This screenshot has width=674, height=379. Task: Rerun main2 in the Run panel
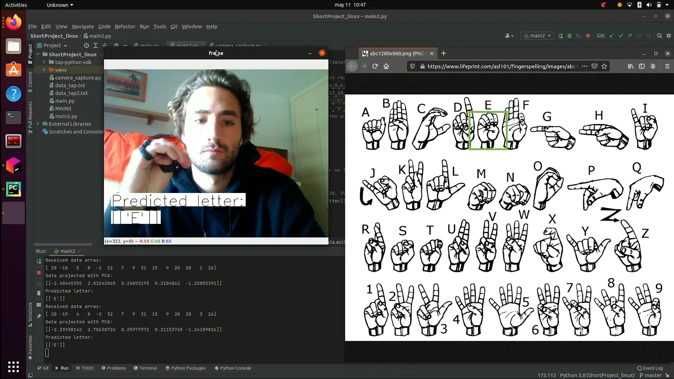coord(39,261)
